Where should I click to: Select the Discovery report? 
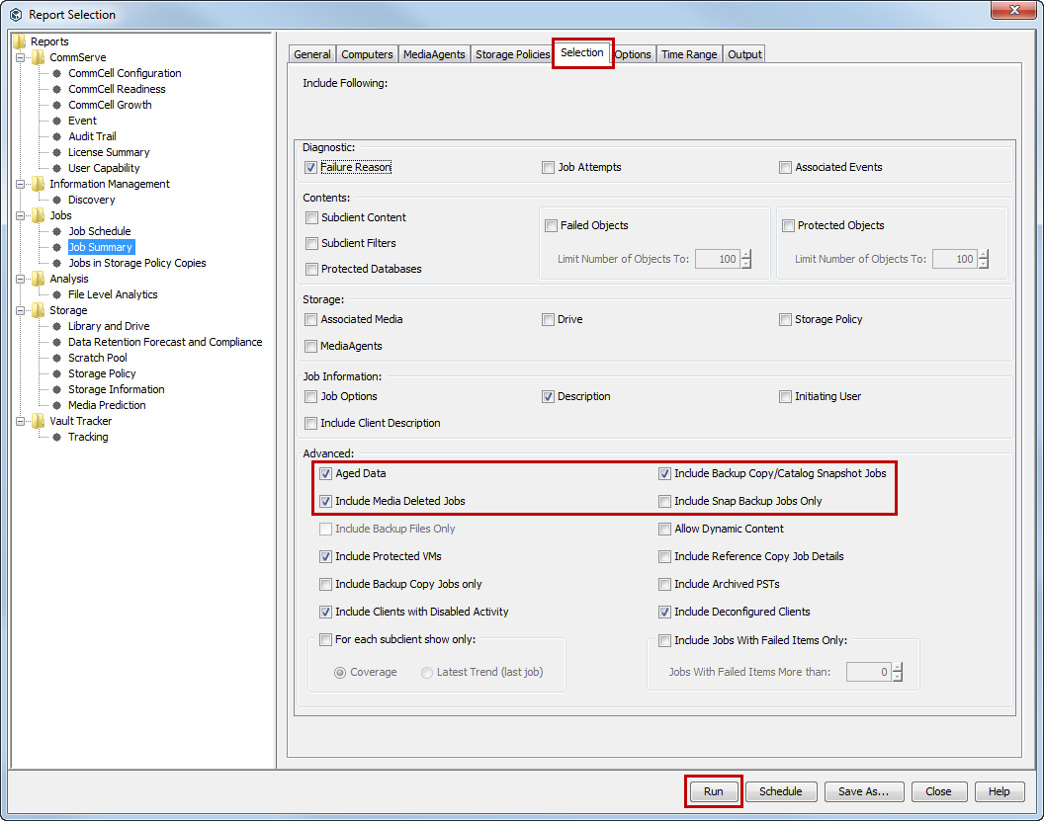click(91, 200)
